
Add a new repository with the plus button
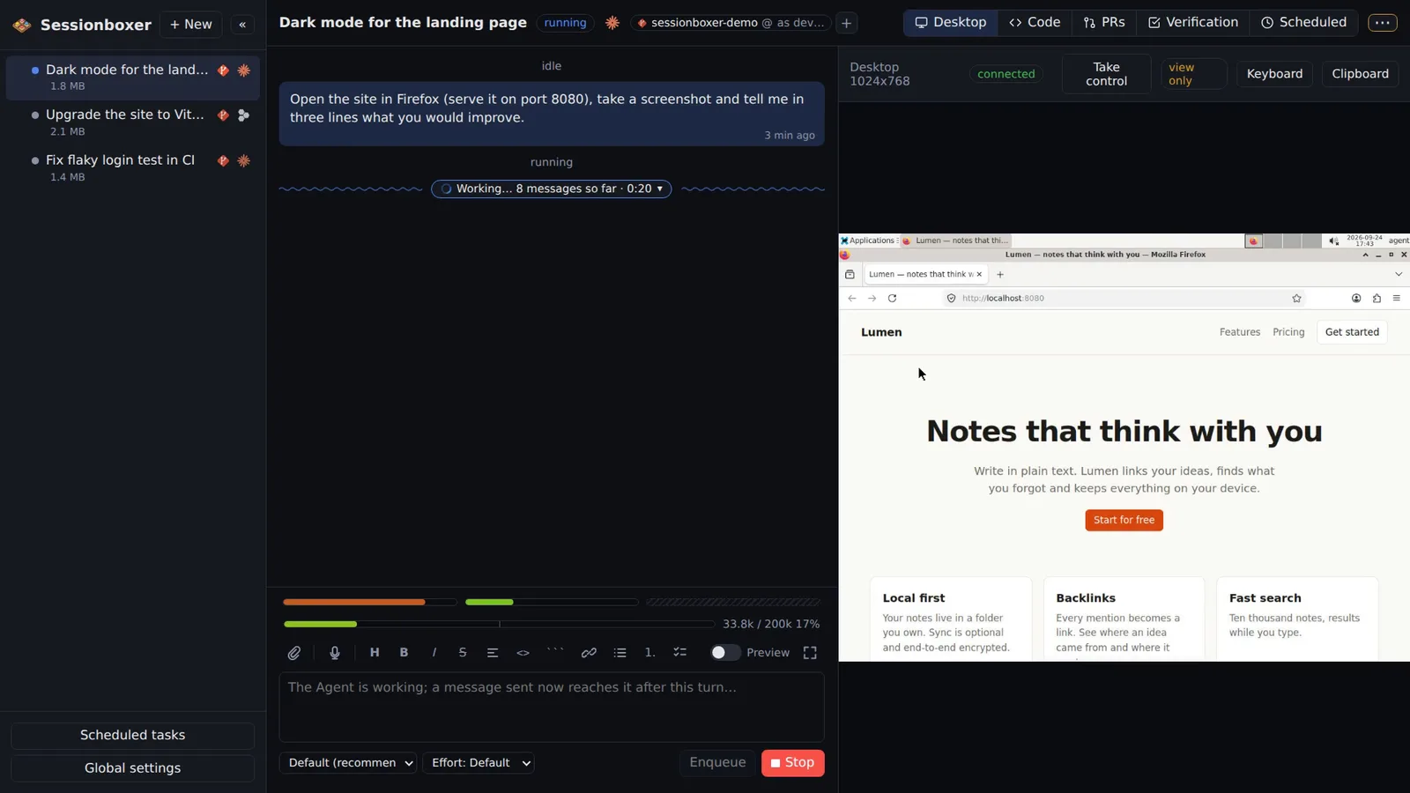pos(846,23)
